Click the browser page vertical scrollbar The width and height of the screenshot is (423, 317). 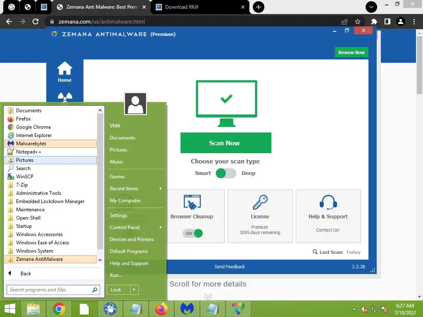pyautogui.click(x=419, y=65)
